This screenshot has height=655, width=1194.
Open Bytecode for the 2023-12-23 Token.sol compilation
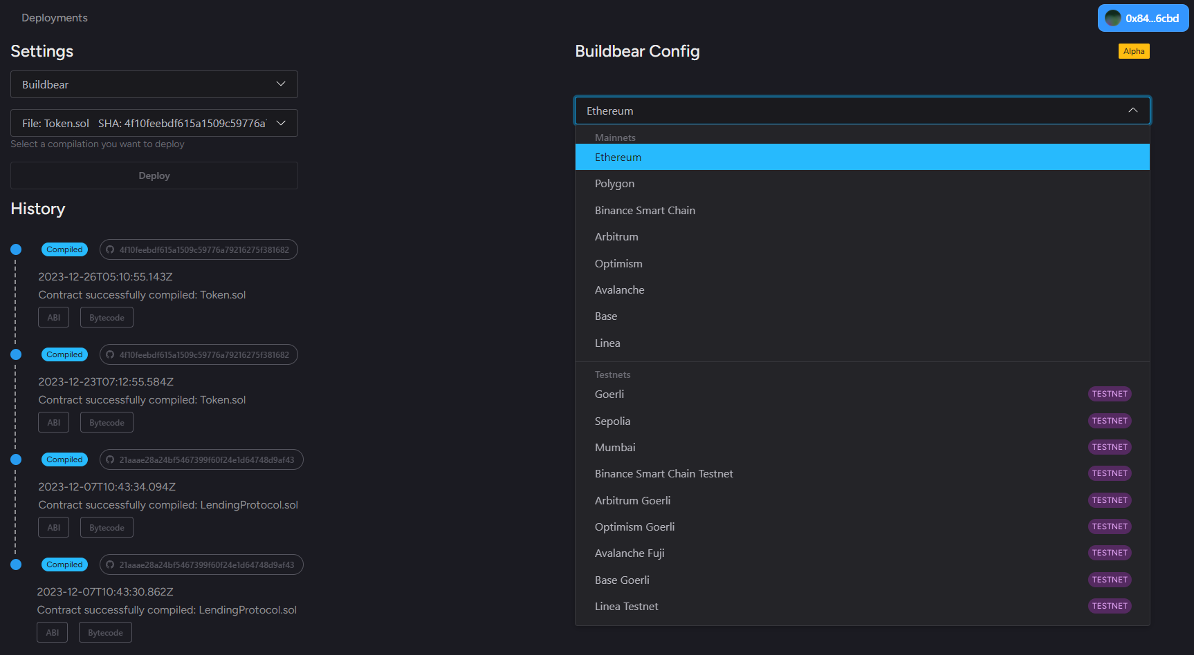(x=107, y=422)
